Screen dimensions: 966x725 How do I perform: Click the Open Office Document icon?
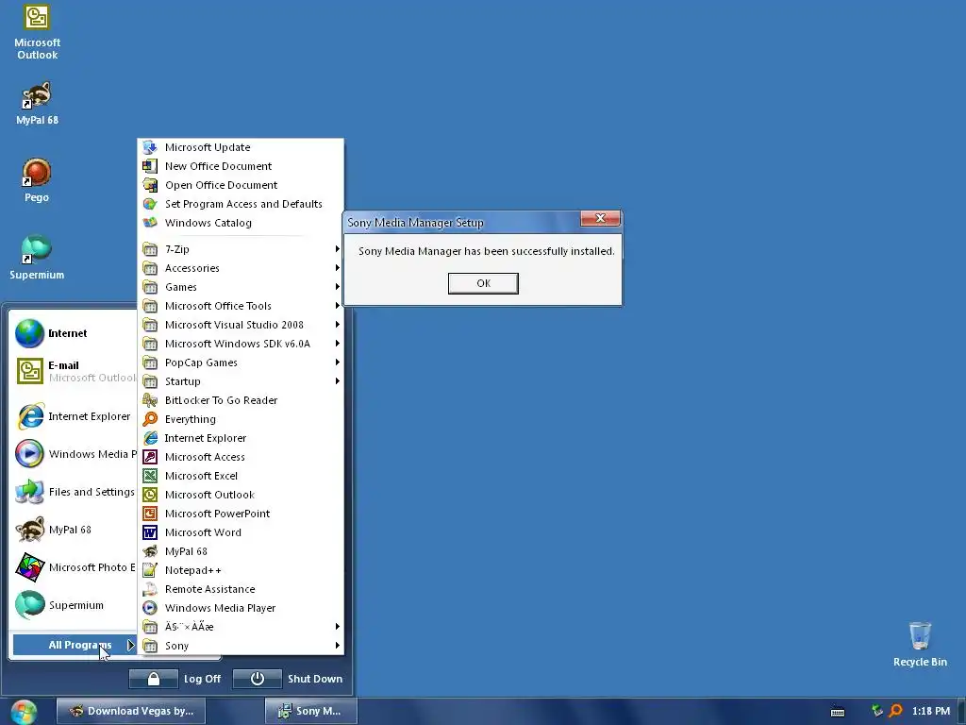[150, 185]
